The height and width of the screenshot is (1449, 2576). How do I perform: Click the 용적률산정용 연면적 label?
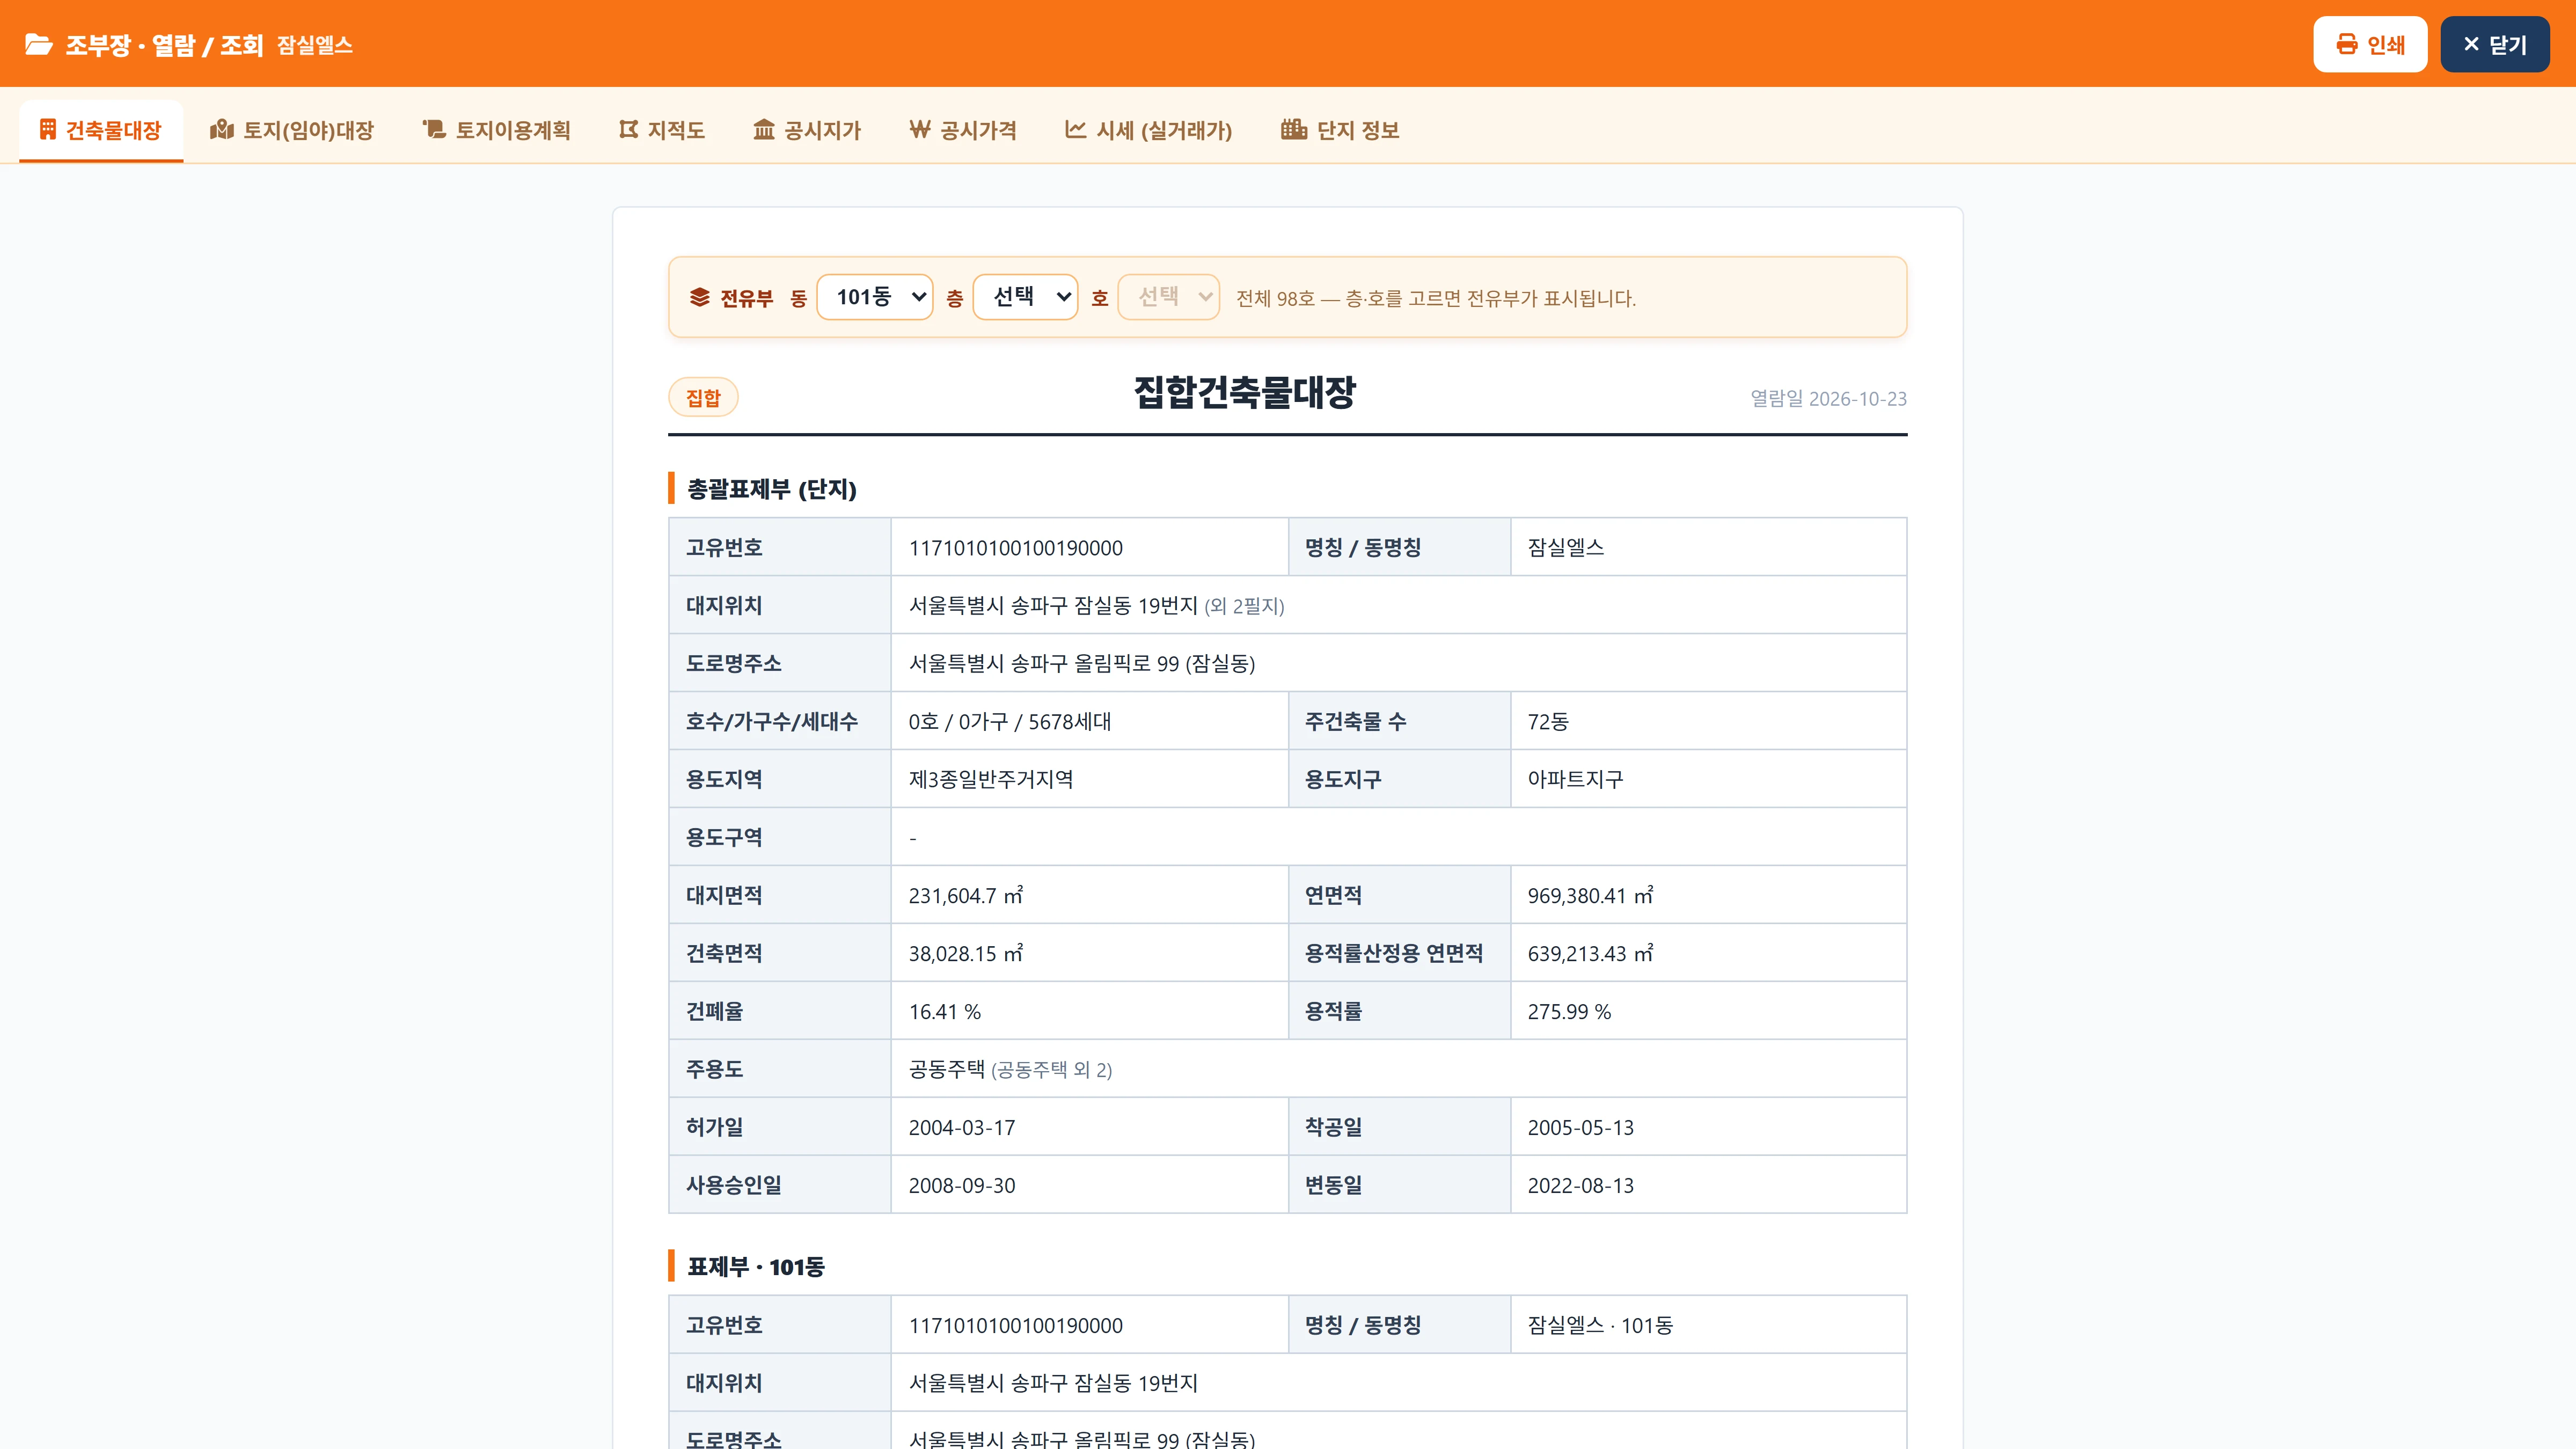tap(1394, 953)
